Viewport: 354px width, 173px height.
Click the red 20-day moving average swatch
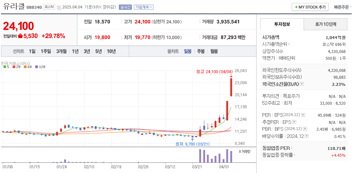click(x=14, y=67)
